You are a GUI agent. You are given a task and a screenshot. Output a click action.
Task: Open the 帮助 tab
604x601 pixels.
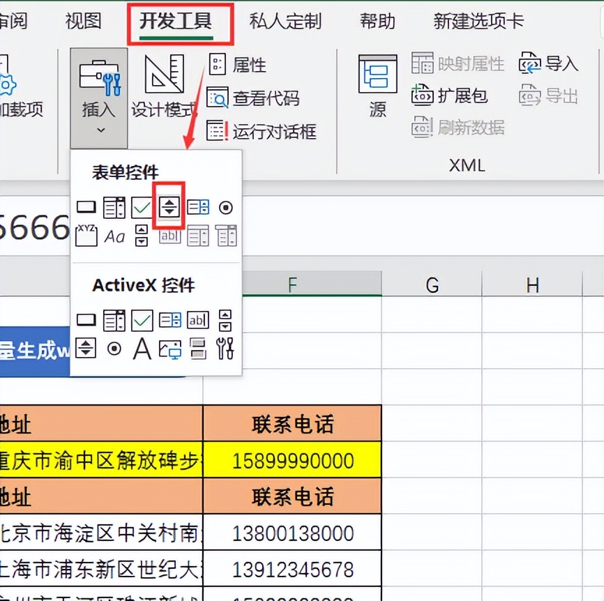(x=377, y=21)
